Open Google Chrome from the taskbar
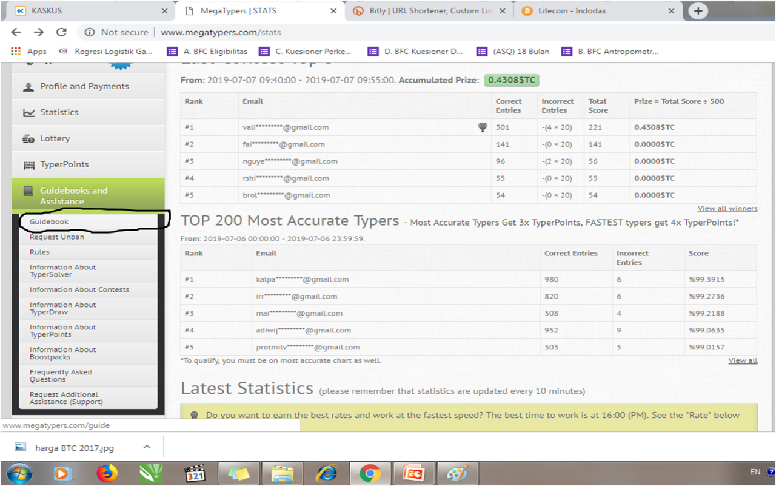The height and width of the screenshot is (486, 776). click(369, 473)
